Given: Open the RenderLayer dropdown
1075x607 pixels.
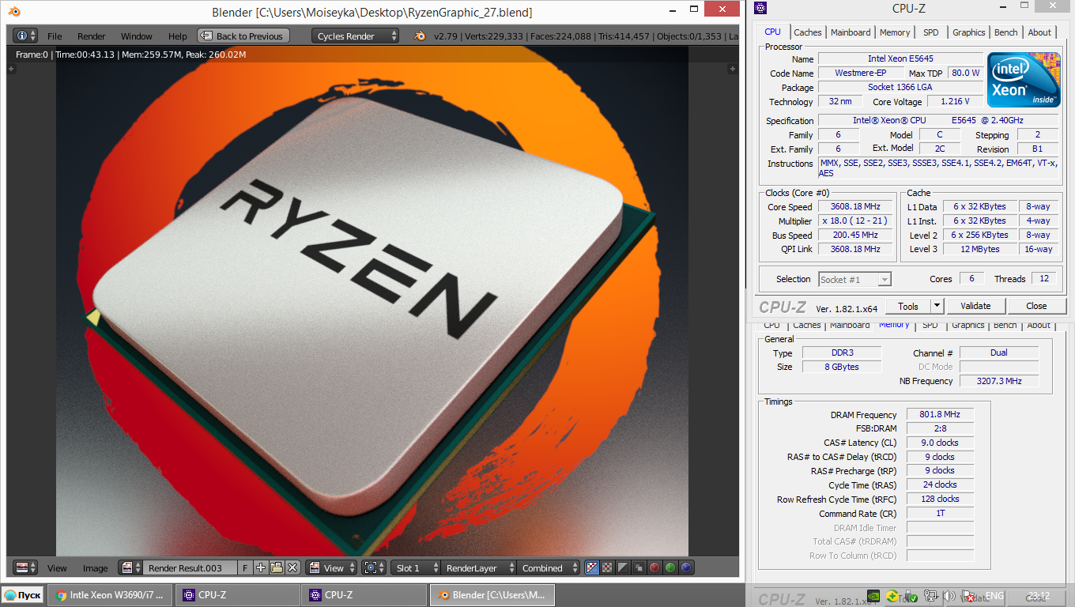Looking at the screenshot, I should pyautogui.click(x=479, y=567).
